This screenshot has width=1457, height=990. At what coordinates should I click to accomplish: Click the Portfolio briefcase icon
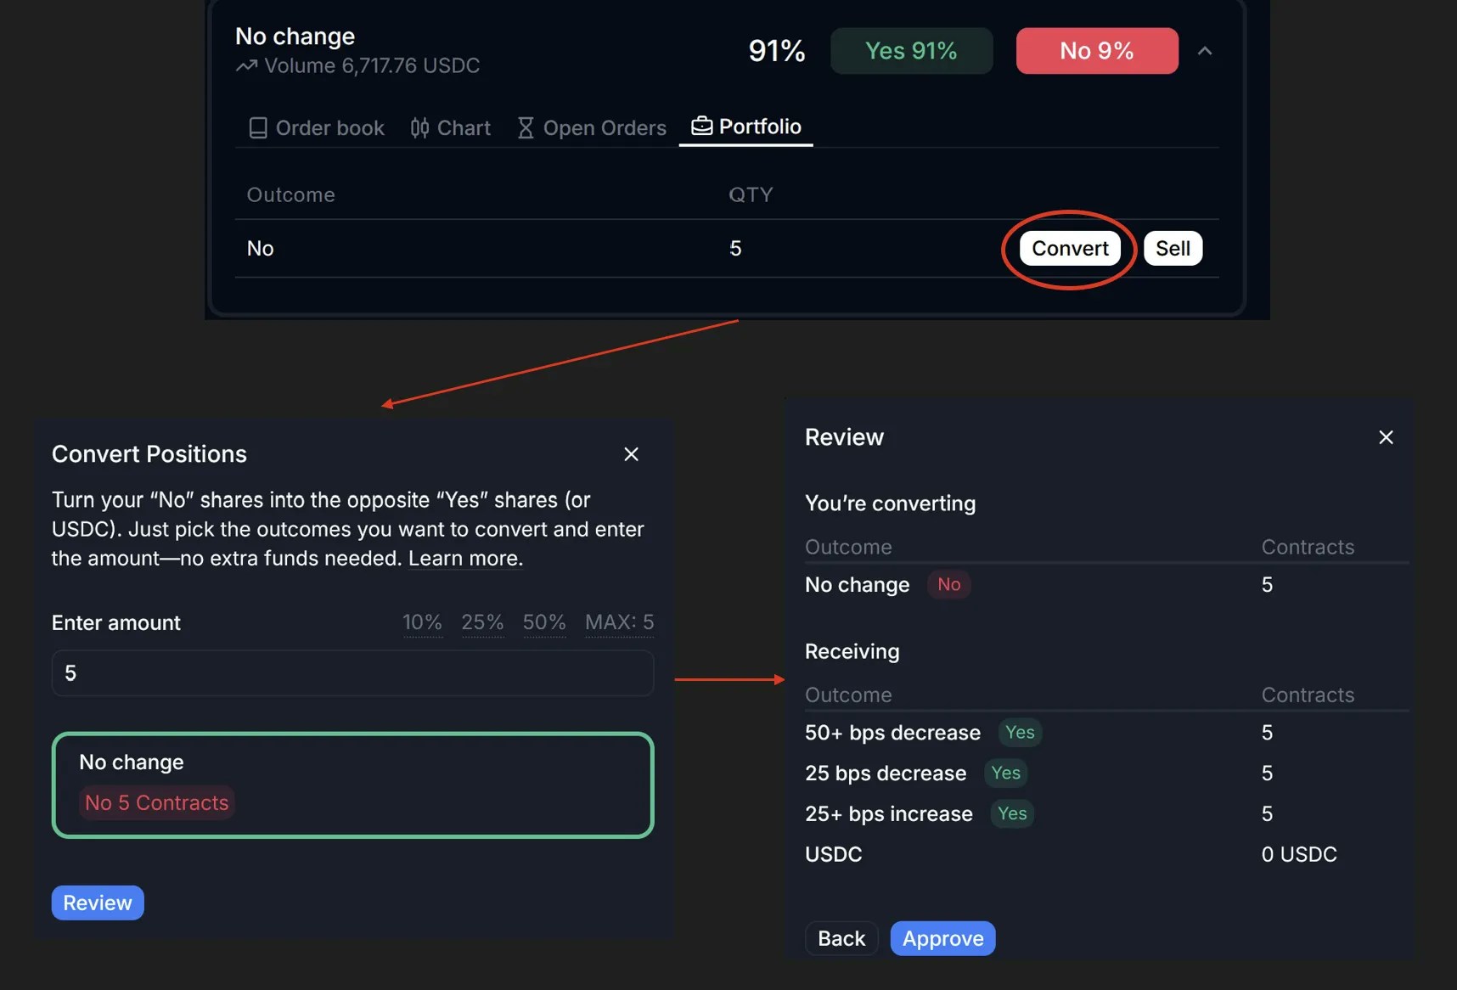702,126
